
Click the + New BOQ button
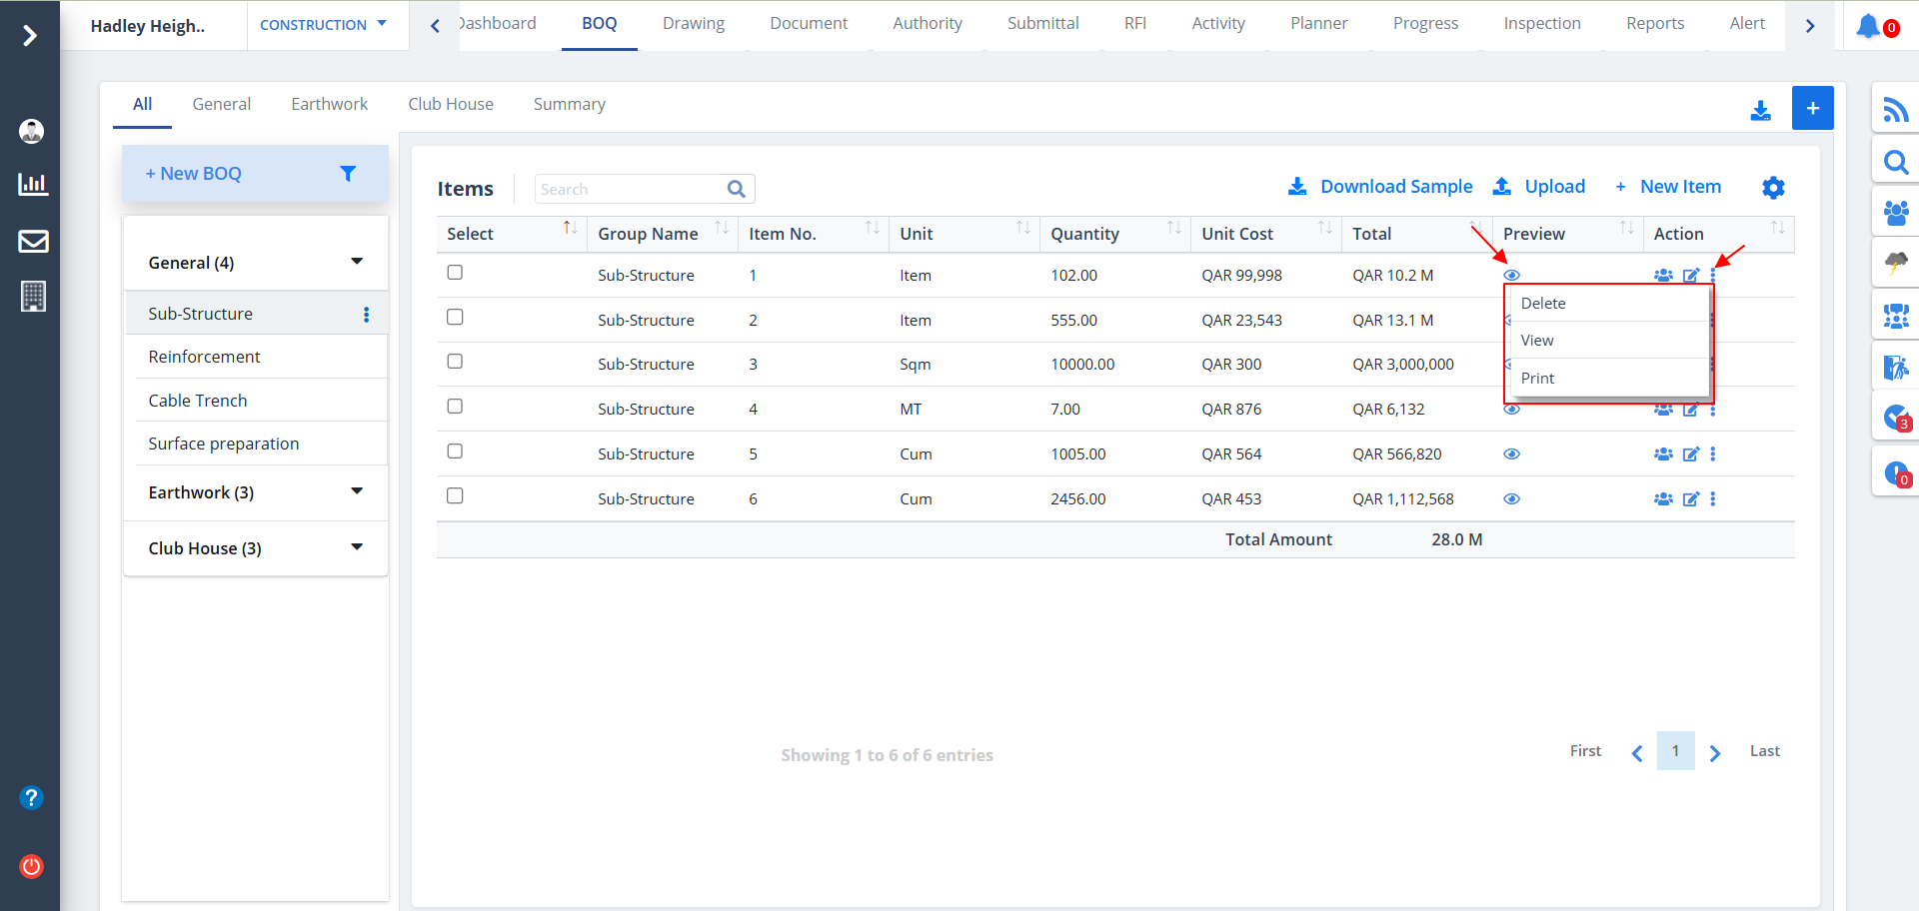194,174
